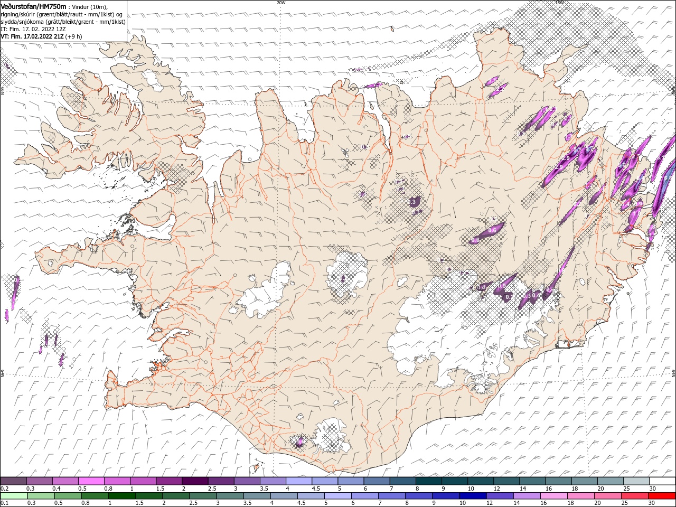Click the Veðurstofan/HM750m title text

coord(33,6)
